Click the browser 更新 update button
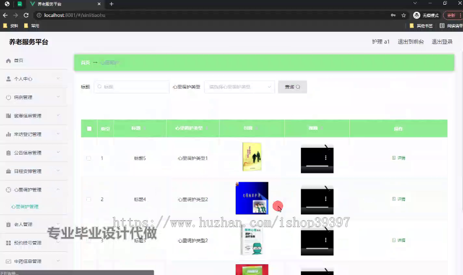 coord(453,15)
